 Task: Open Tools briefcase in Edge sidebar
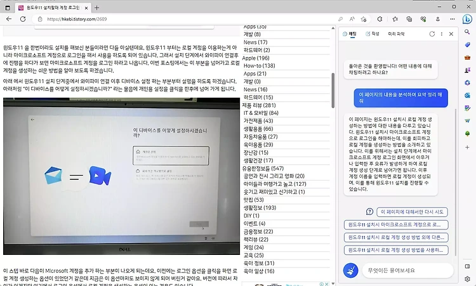(x=467, y=57)
